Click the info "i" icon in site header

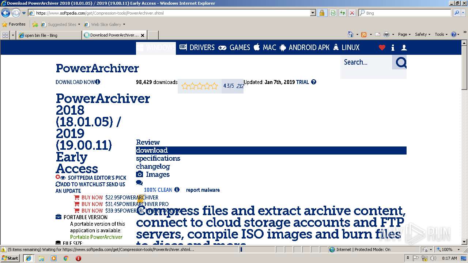tap(393, 47)
